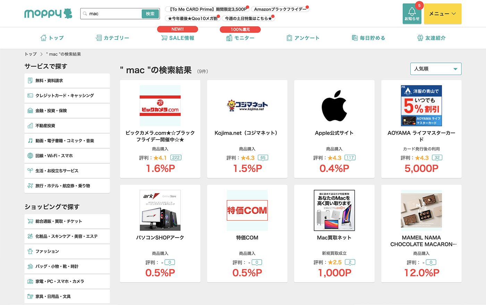Click the music note icon

(x=30, y=141)
